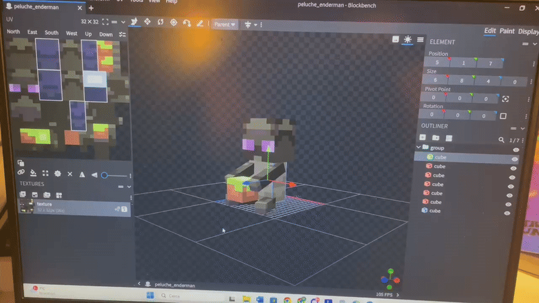This screenshot has width=539, height=303.
Task: Open a new tab with the plus button
Action: pyautogui.click(x=91, y=8)
